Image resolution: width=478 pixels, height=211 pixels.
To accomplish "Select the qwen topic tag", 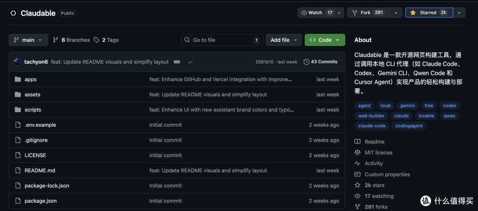I will pyautogui.click(x=449, y=116).
